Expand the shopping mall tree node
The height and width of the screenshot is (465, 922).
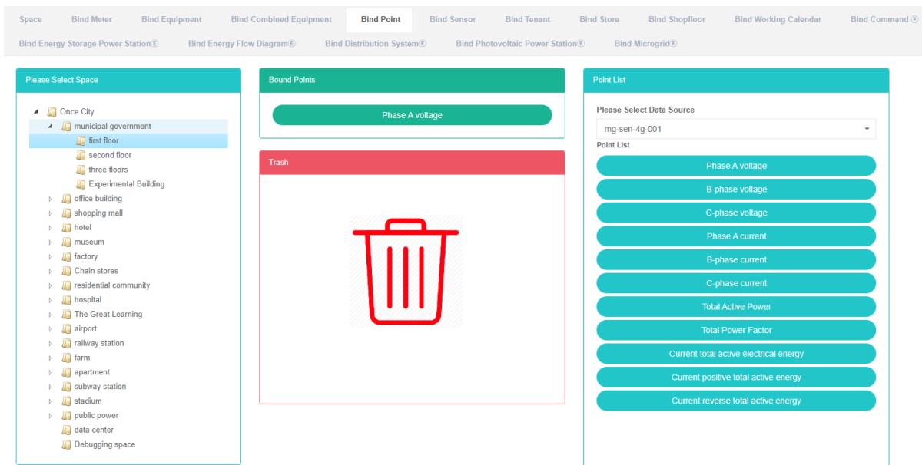coord(51,213)
